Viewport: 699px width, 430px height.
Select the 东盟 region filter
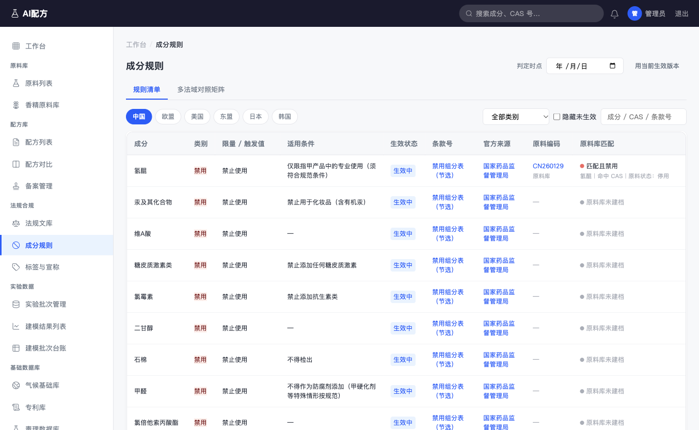click(x=227, y=117)
